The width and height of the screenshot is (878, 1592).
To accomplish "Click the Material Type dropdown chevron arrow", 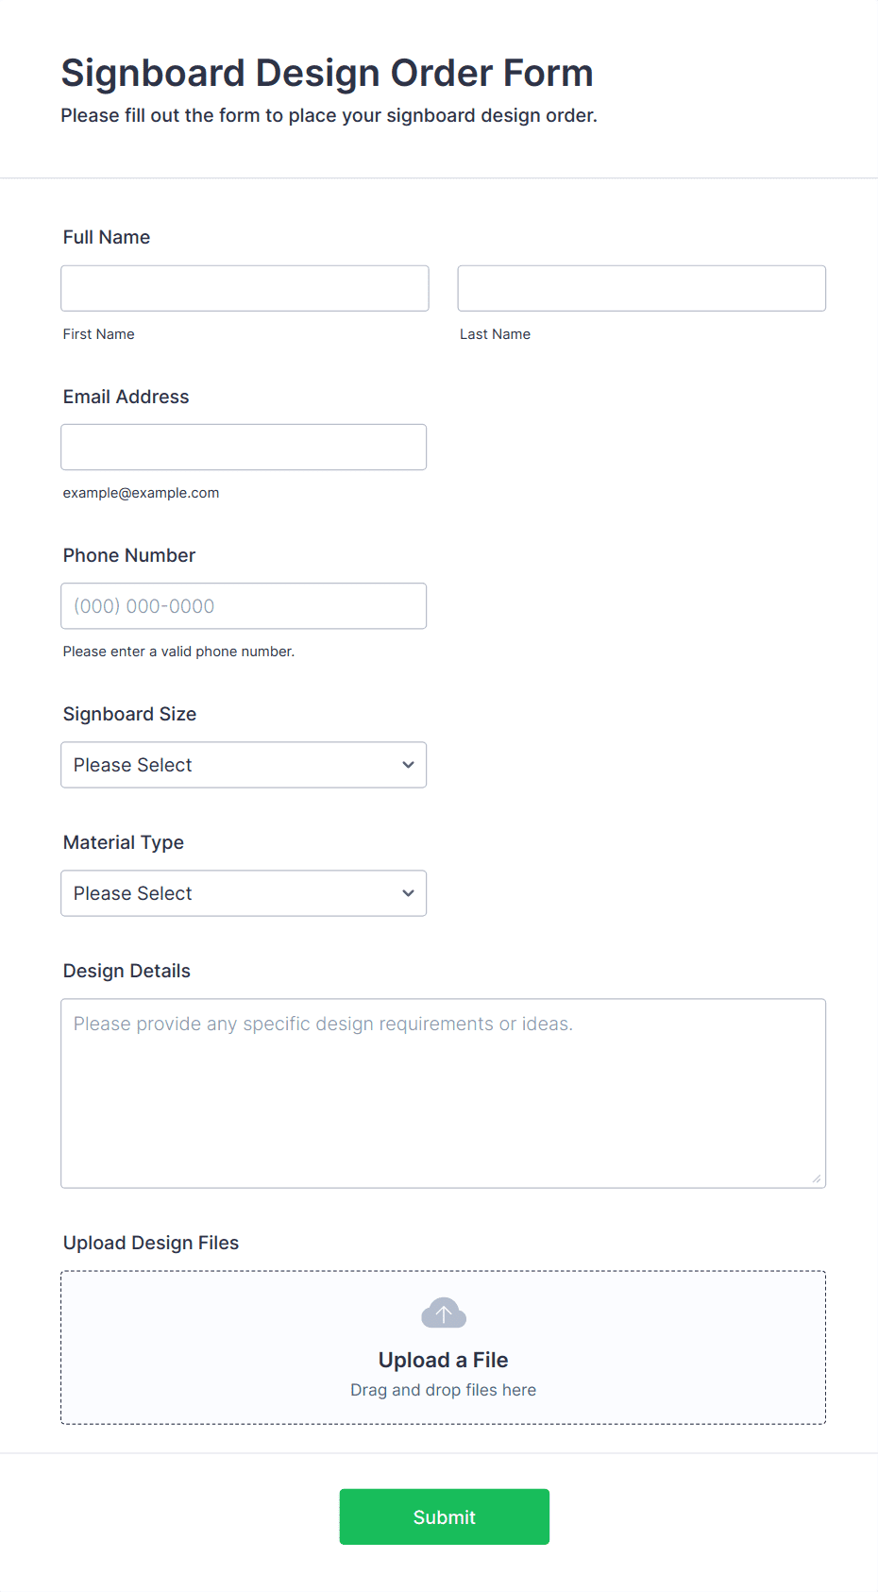I will point(408,893).
